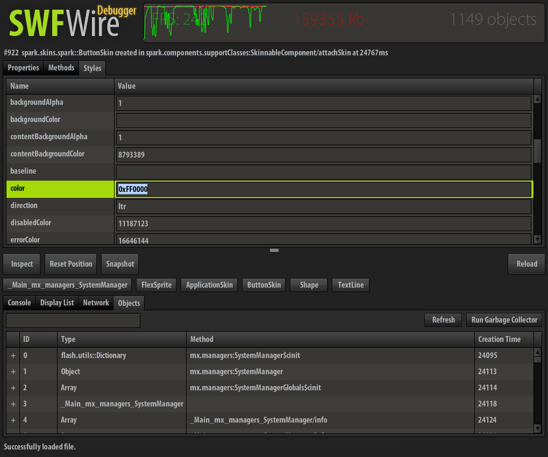This screenshot has height=457, width=548.
Task: Expand the Array row with ID 4
Action: click(13, 420)
